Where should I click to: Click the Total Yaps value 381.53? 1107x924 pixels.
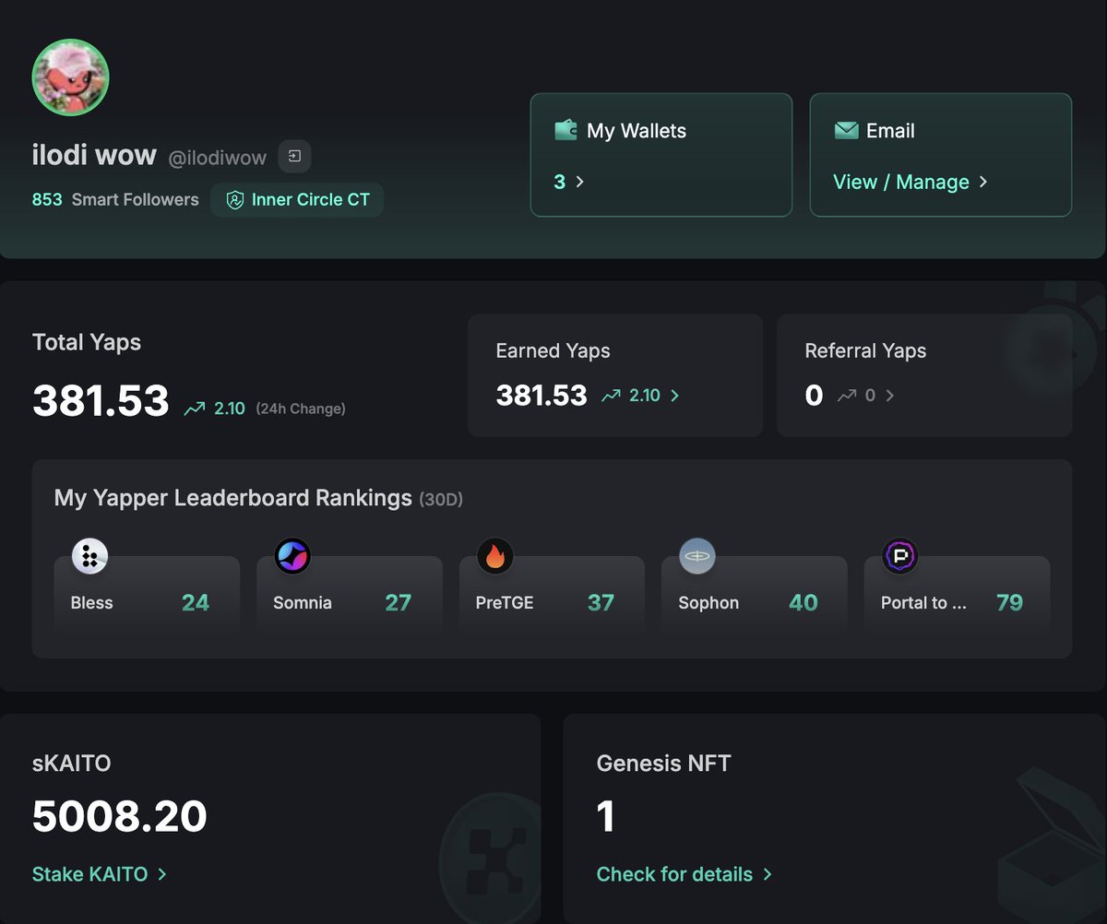[101, 401]
